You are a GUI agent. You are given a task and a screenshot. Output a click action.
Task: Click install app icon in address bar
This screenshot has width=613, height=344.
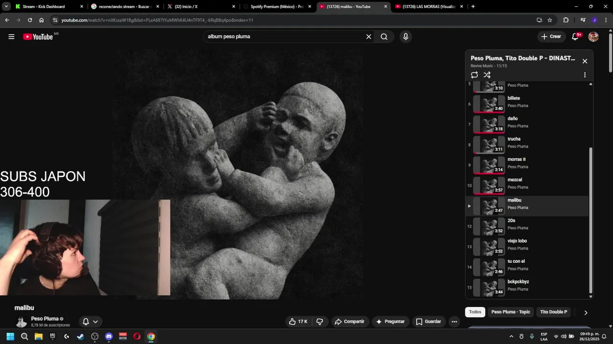539,20
